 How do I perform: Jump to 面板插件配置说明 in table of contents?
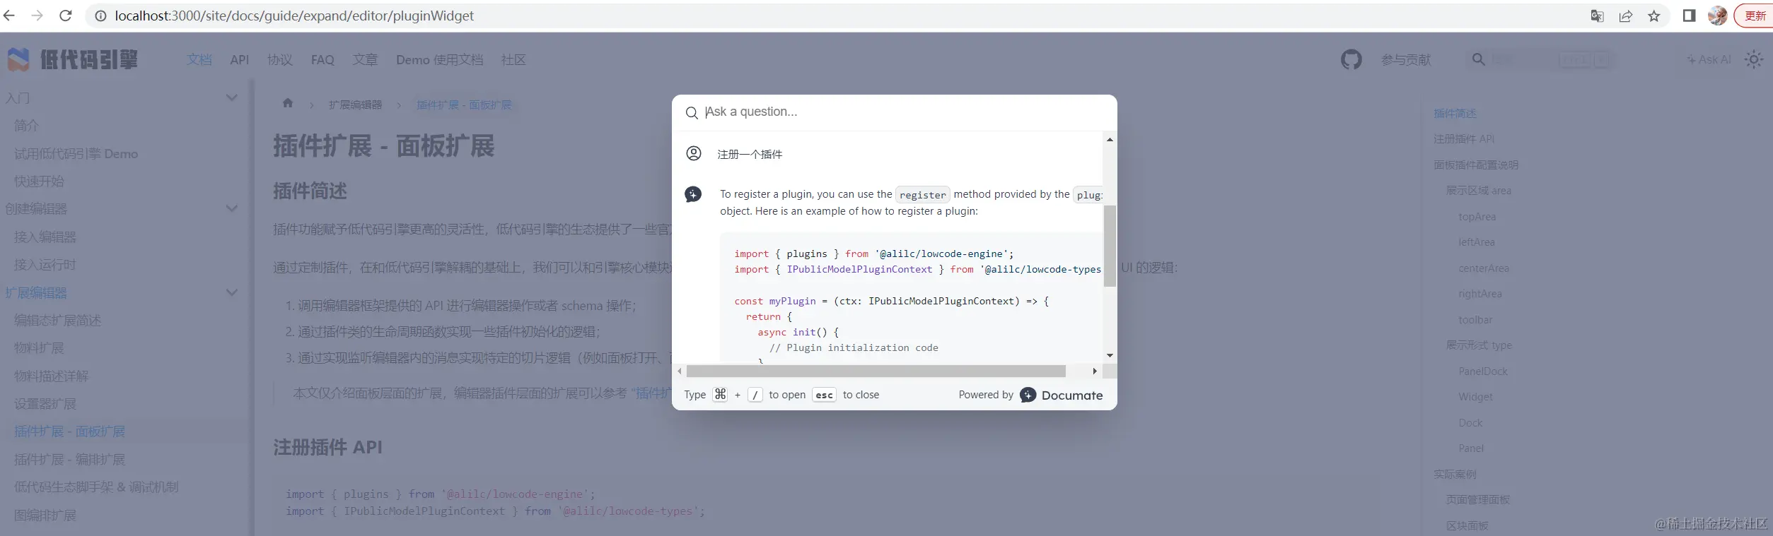(x=1476, y=165)
